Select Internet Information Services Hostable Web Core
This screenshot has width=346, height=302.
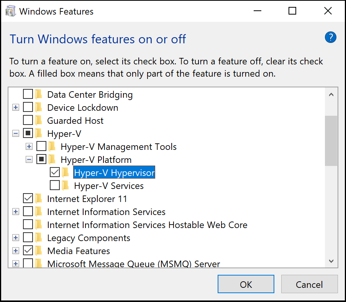[147, 225]
